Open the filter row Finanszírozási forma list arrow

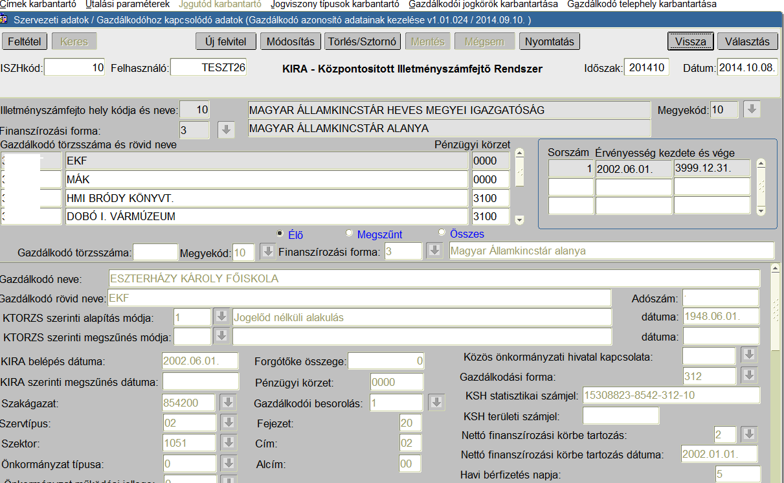coord(435,251)
